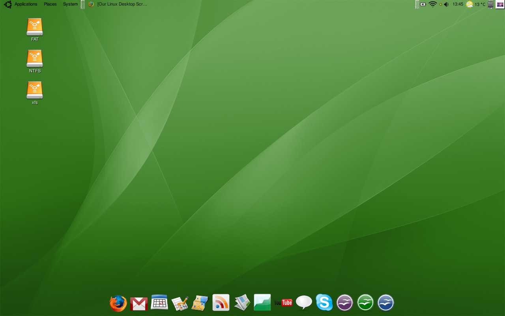Open the Places menu

click(x=50, y=4)
